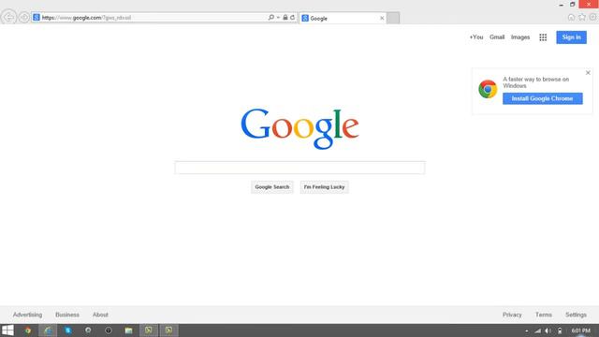Image resolution: width=599 pixels, height=337 pixels.
Task: Click the I'm Feeling Lucky button
Action: 324,187
